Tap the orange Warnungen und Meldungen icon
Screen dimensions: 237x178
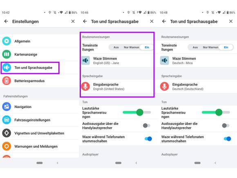(7, 146)
